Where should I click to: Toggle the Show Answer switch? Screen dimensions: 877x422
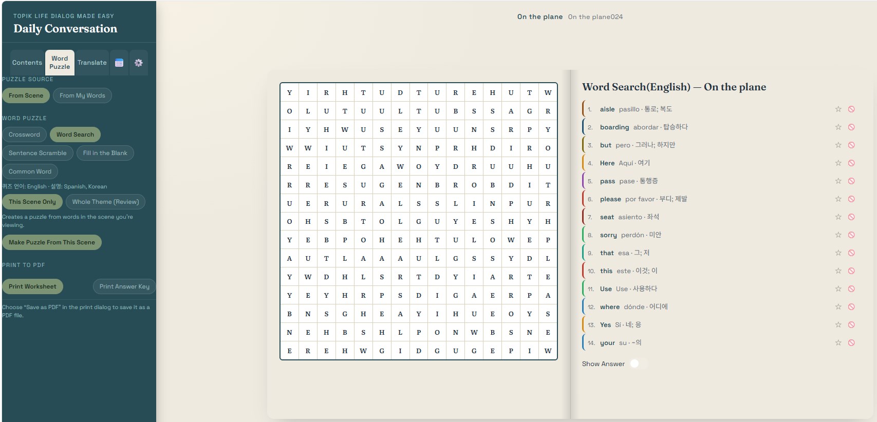pos(639,363)
